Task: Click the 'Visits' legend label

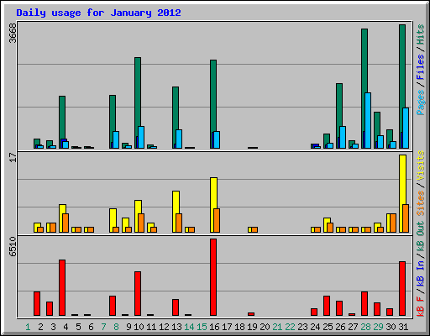Action: pyautogui.click(x=421, y=165)
